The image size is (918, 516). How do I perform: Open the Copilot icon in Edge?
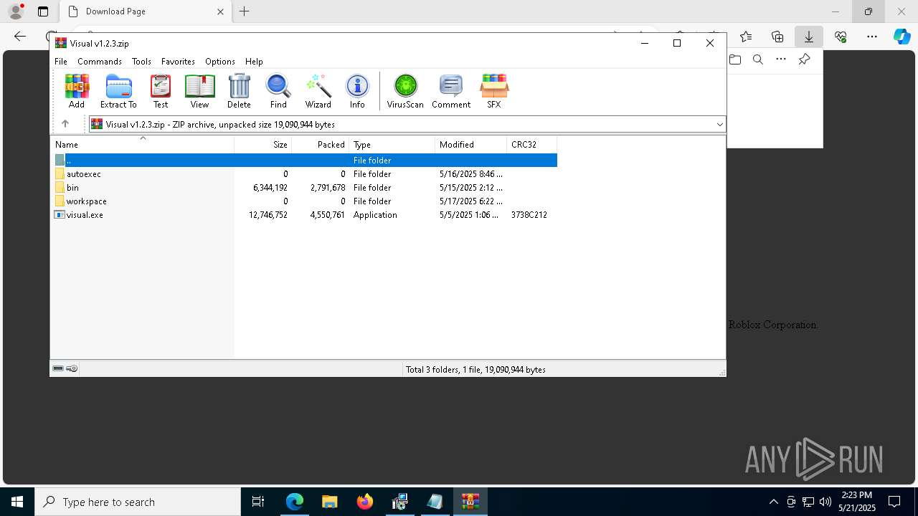pos(902,37)
